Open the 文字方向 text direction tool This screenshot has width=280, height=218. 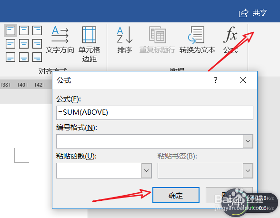pyautogui.click(x=60, y=40)
